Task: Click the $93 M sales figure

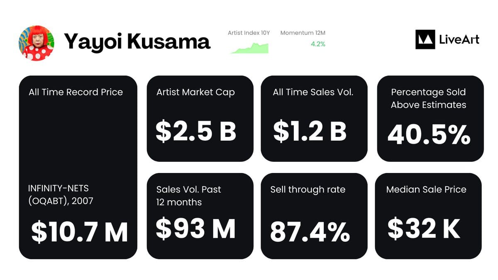Action: [x=196, y=229]
